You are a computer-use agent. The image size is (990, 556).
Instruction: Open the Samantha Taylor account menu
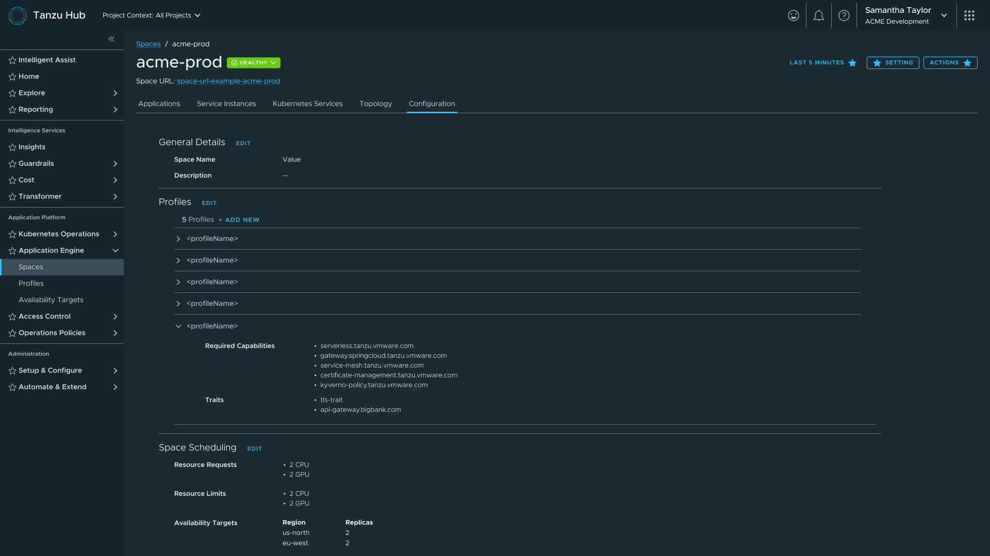coord(906,15)
